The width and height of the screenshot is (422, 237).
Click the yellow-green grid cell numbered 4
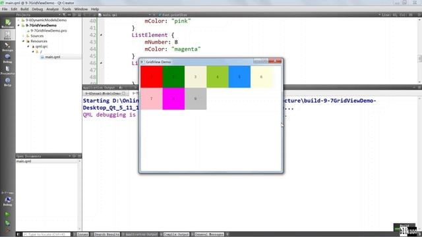point(218,77)
